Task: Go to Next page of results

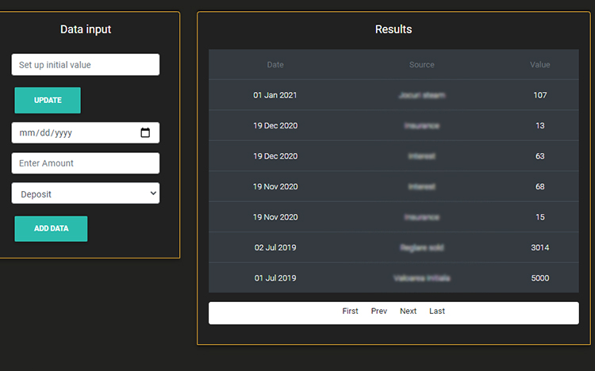Action: (408, 312)
